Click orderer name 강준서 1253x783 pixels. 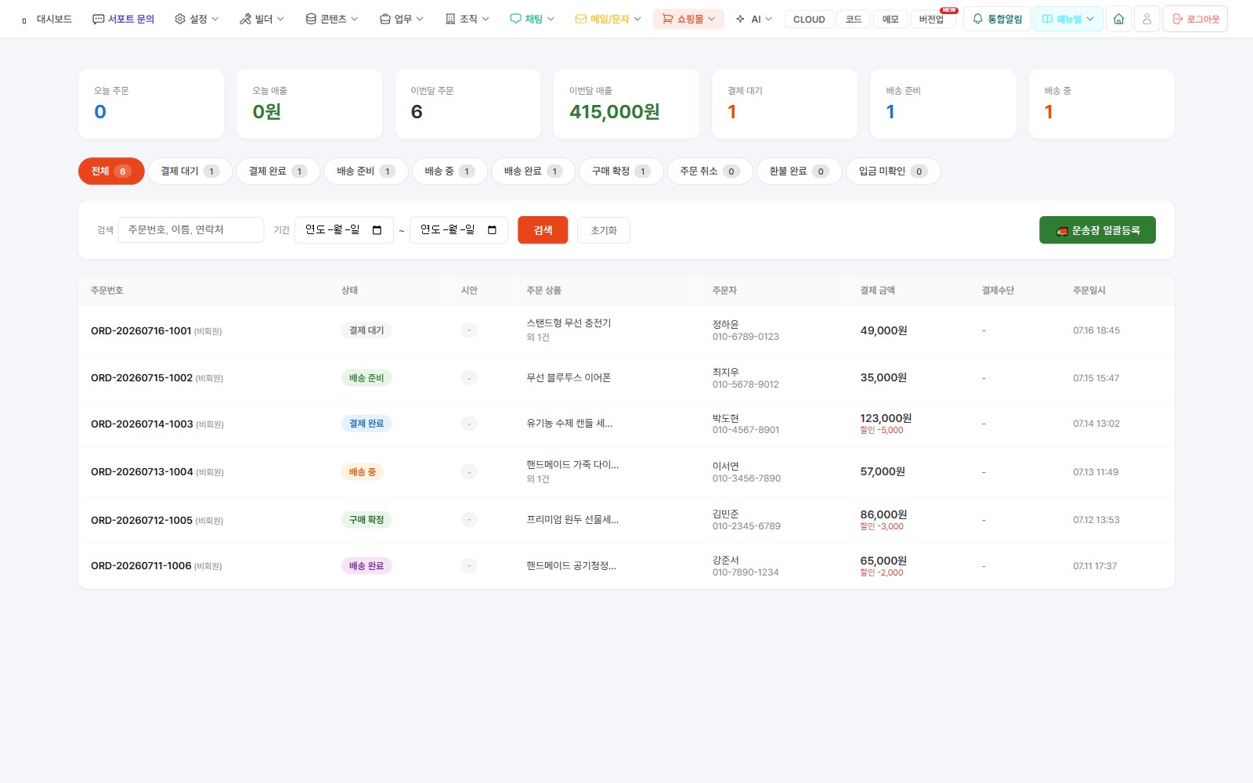(725, 560)
